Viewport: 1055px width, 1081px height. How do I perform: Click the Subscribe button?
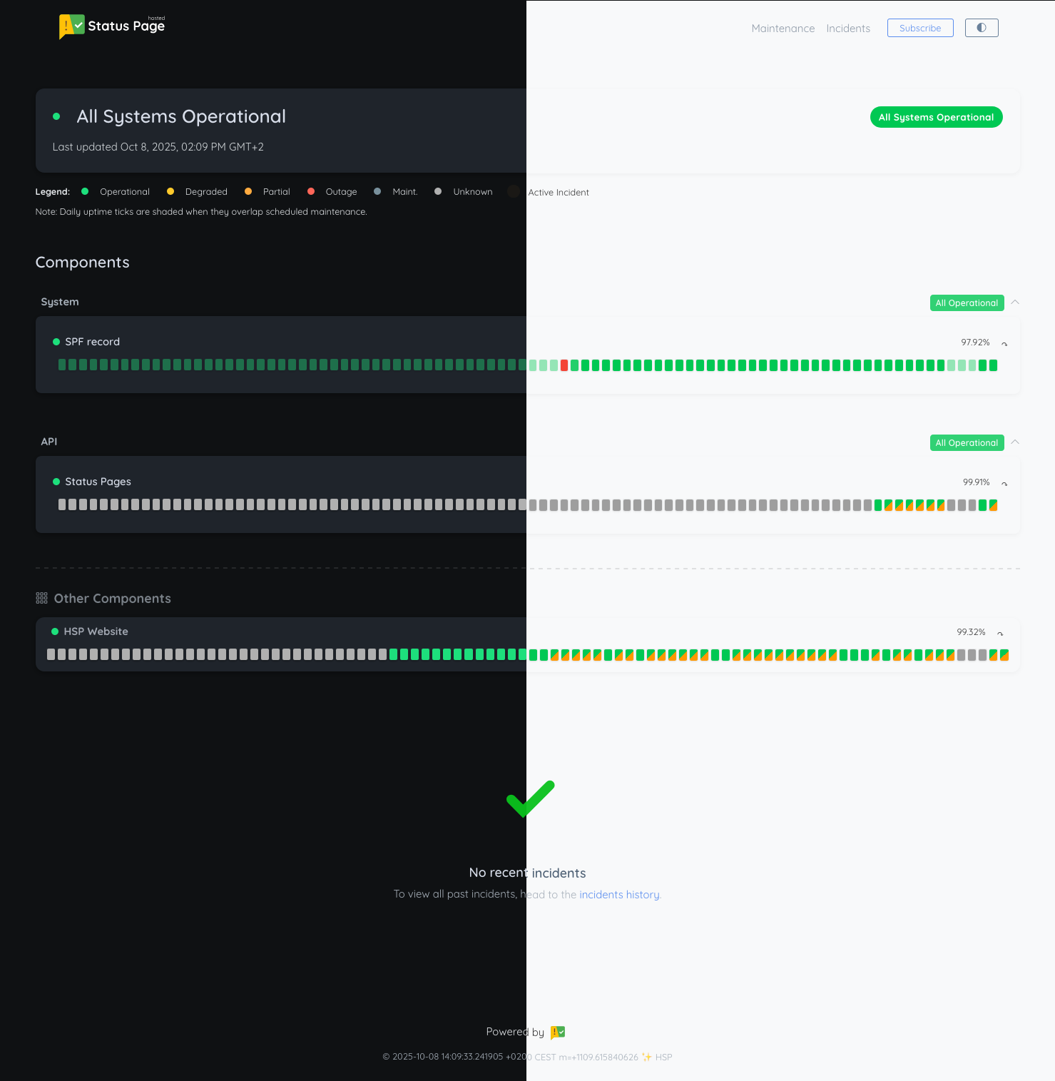[919, 28]
